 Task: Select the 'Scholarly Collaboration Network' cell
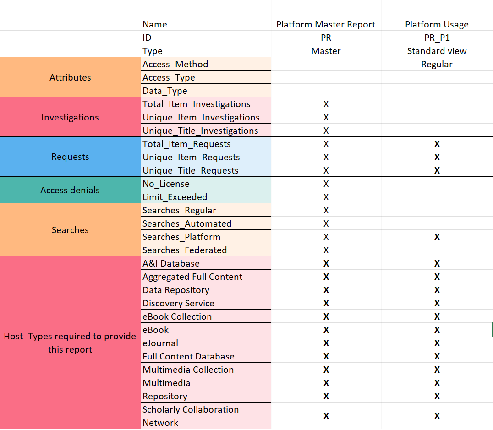pos(206,415)
